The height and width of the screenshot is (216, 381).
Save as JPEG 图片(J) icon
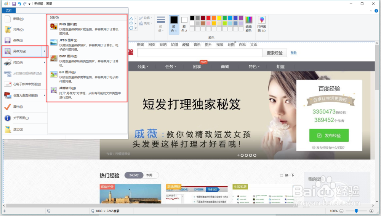tap(53, 42)
